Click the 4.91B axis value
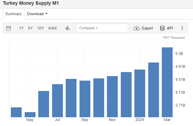Image resolution: width=193 pixels, height=126 pixels. [x=180, y=67]
